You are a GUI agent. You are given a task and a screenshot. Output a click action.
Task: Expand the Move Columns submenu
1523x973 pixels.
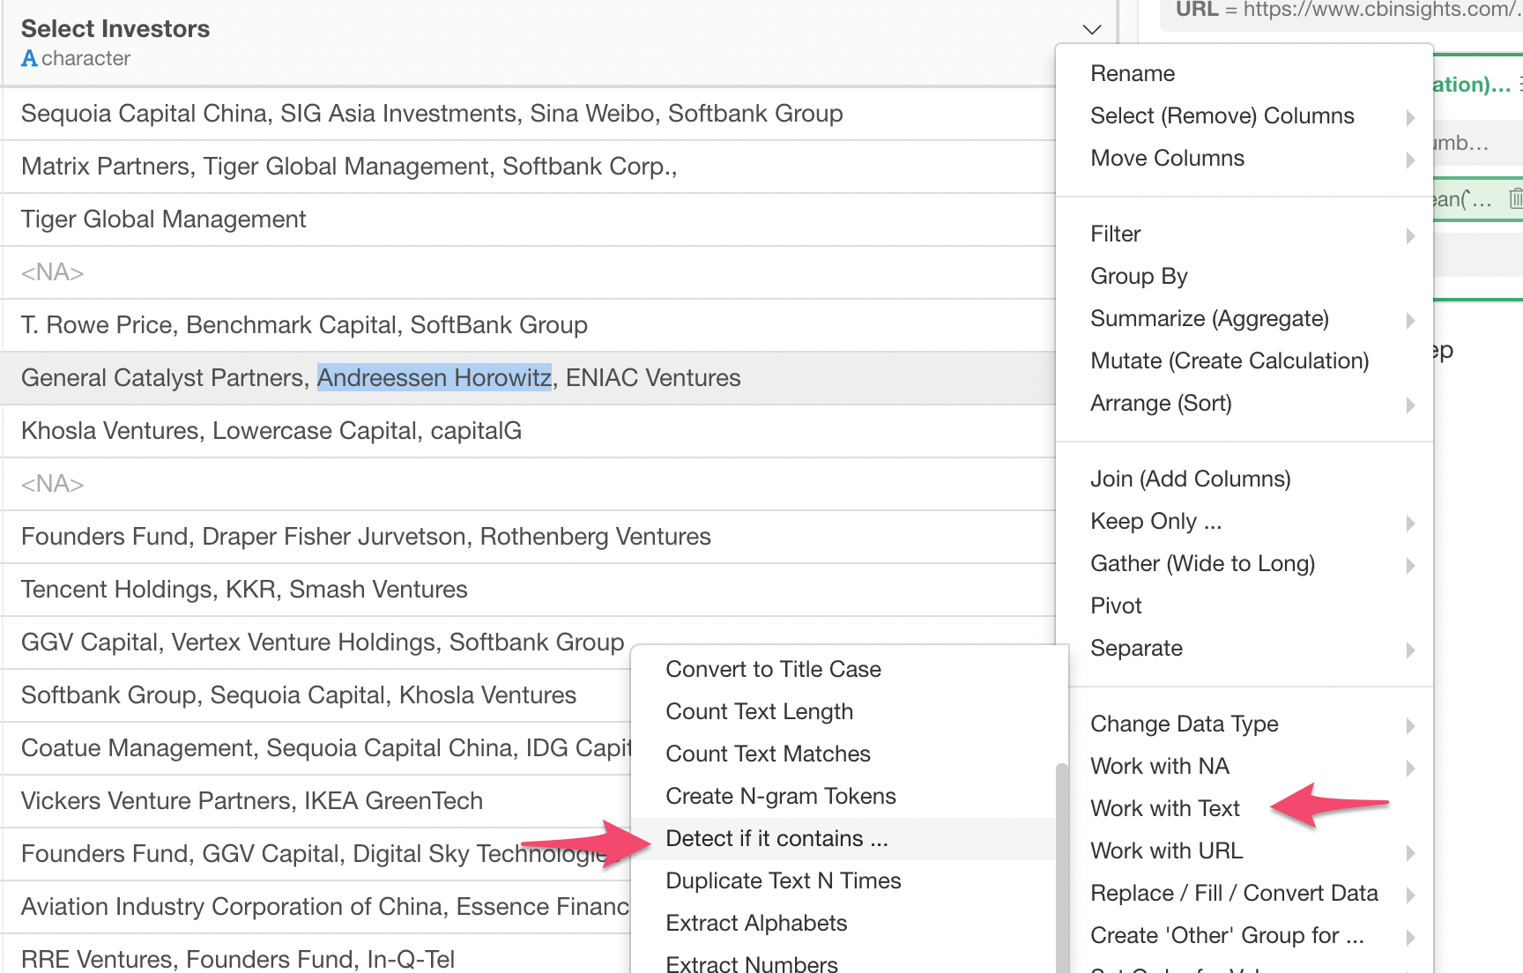(x=1244, y=158)
